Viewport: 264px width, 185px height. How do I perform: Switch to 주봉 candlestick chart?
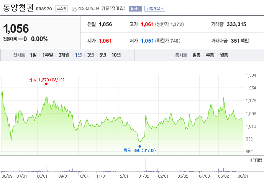pos(210,55)
